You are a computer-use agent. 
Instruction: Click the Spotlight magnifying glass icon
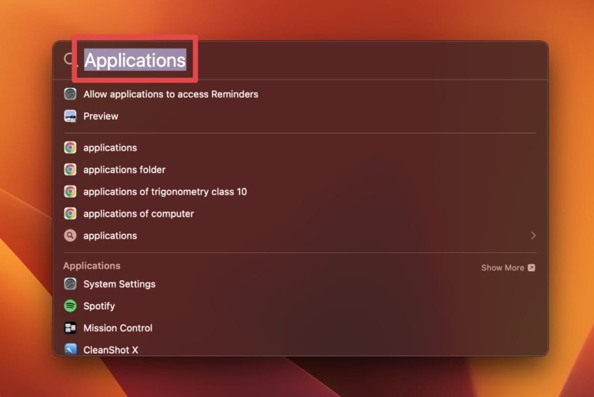point(68,58)
